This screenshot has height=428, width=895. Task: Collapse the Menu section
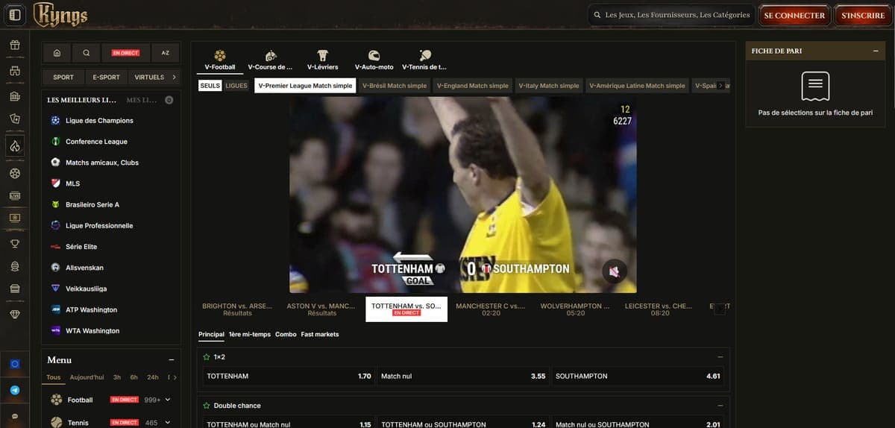click(x=172, y=360)
